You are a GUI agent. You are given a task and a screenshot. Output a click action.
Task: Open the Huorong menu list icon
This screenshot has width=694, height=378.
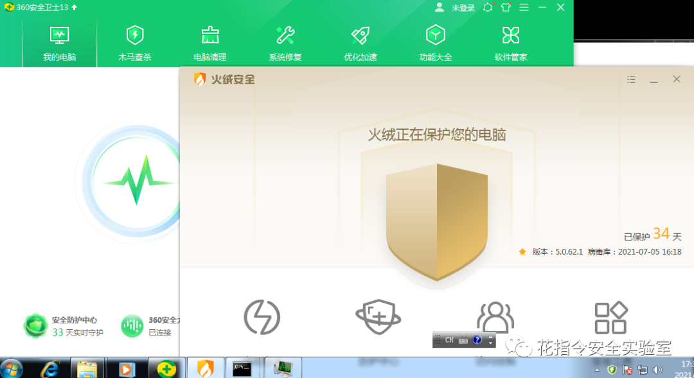pyautogui.click(x=631, y=79)
